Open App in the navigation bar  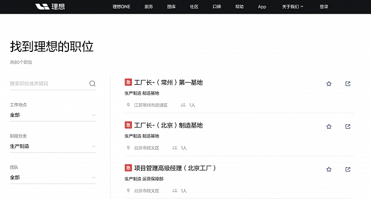click(262, 7)
